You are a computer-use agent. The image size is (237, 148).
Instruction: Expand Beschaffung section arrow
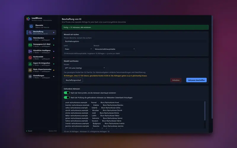pos(54,33)
